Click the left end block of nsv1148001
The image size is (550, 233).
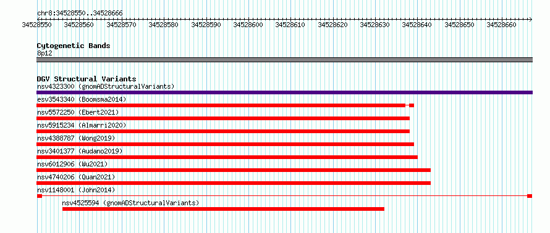click(40, 196)
